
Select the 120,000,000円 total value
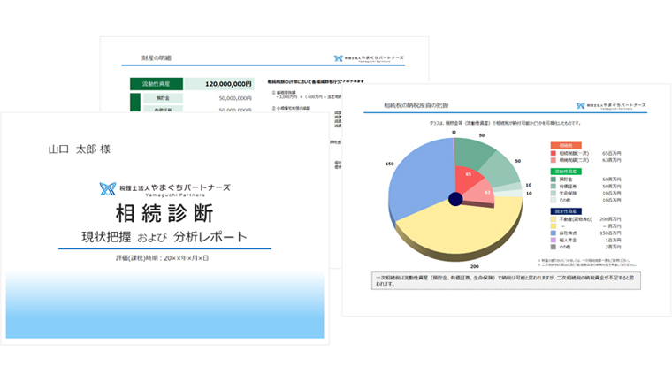(228, 84)
